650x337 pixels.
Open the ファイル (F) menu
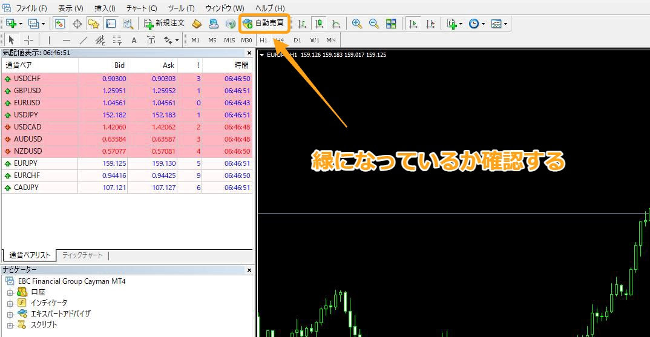(x=31, y=8)
